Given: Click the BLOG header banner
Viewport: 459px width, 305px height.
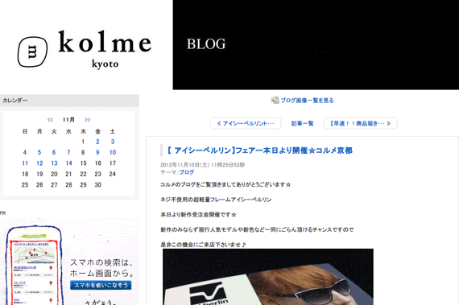Looking at the screenshot, I should (x=316, y=45).
